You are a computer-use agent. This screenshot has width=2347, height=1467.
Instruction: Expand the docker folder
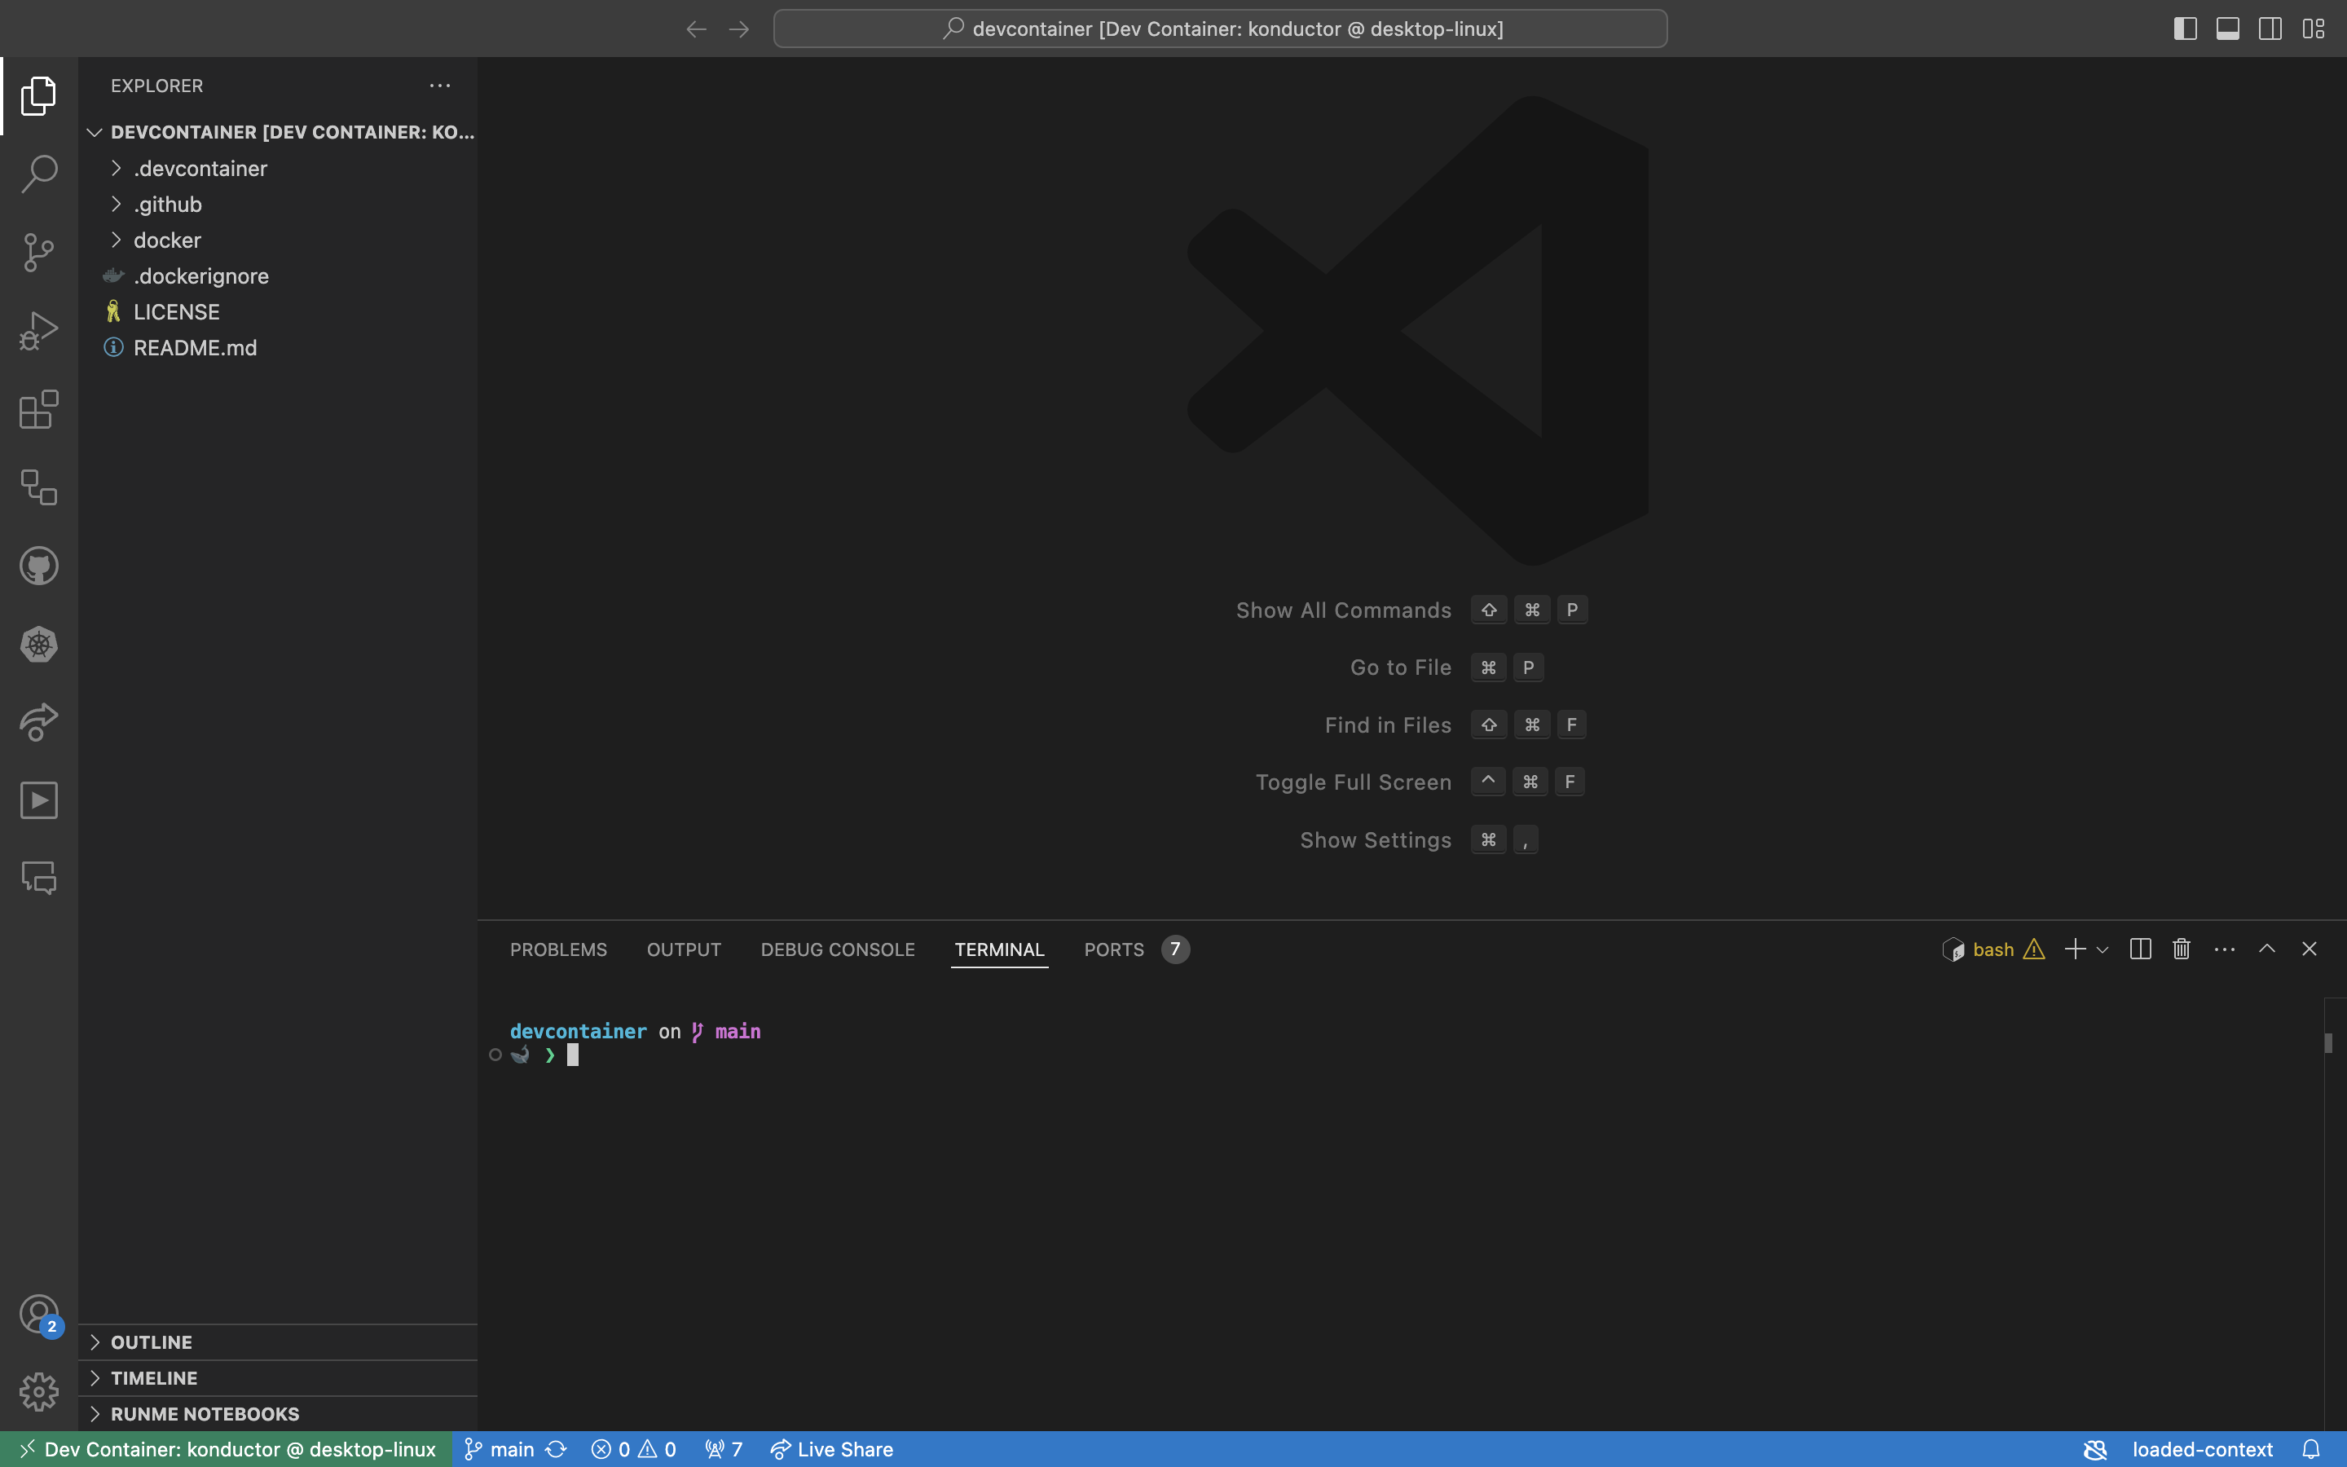[x=277, y=240]
